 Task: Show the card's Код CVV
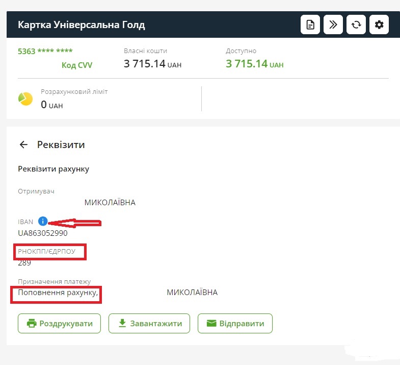[77, 65]
